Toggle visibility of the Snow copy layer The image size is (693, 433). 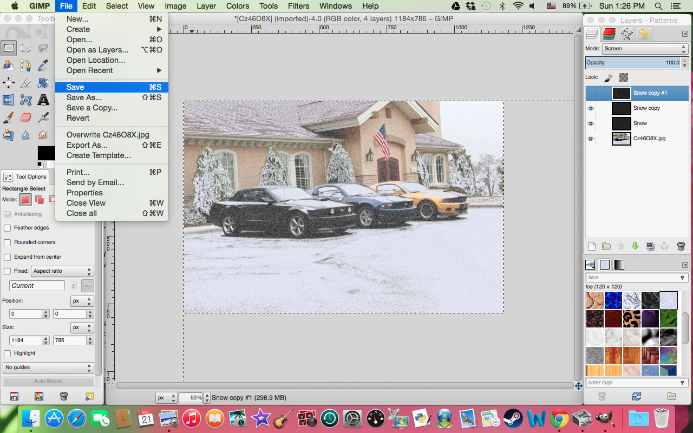click(x=591, y=108)
